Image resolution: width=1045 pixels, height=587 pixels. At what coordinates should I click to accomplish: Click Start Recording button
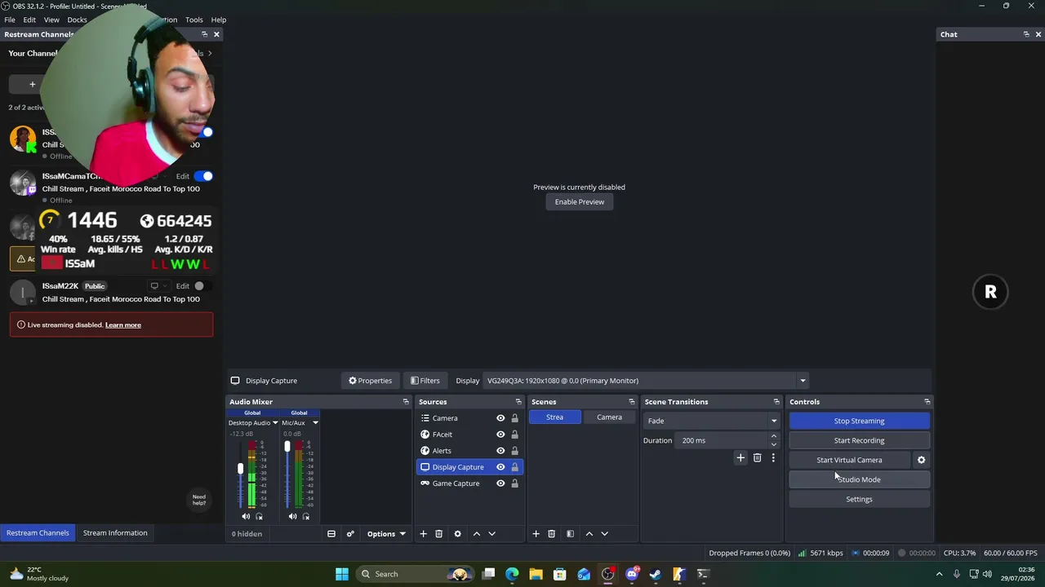tap(859, 440)
